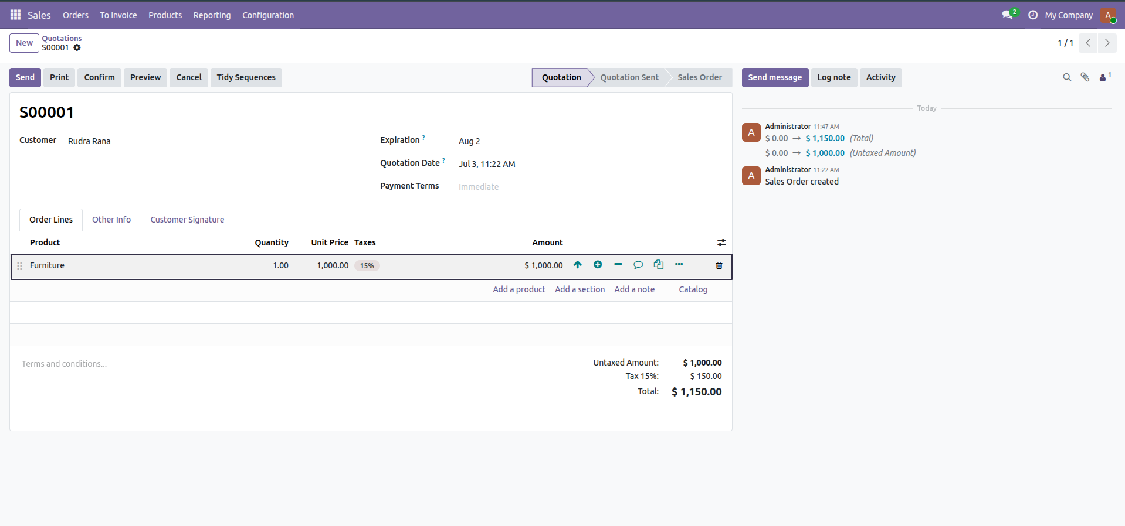The height and width of the screenshot is (526, 1125).
Task: Open the activities clock icon
Action: (x=1033, y=15)
